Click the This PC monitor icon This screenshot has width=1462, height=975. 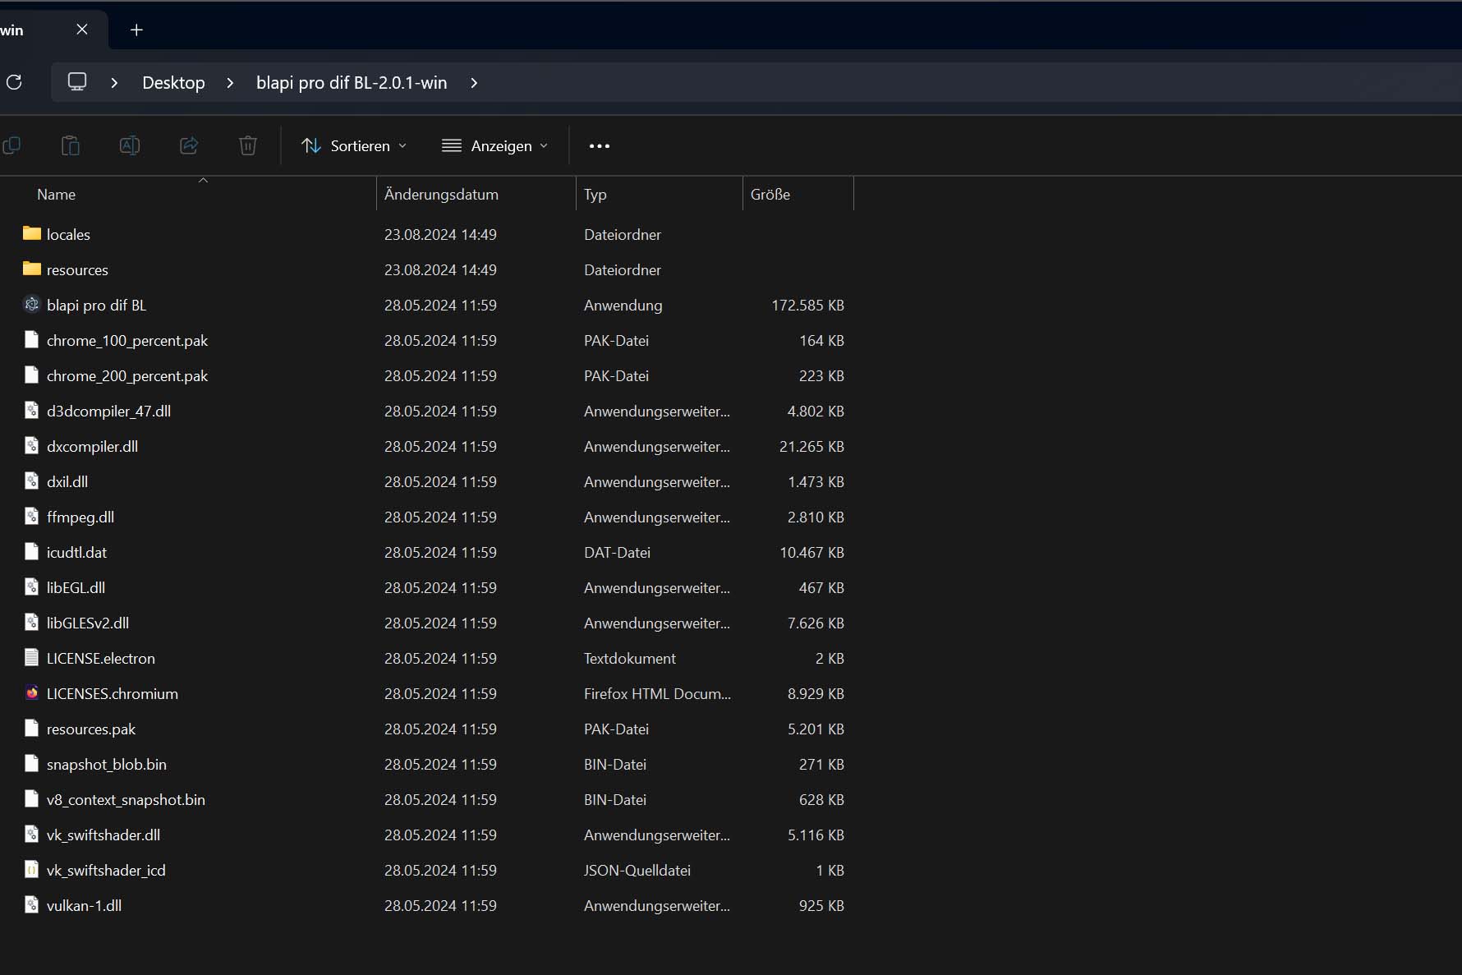77,82
